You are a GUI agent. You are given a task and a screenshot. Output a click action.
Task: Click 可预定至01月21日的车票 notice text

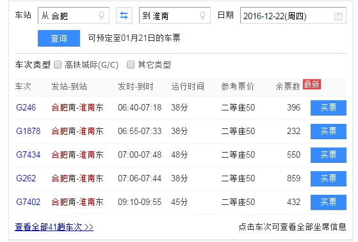tap(134, 38)
